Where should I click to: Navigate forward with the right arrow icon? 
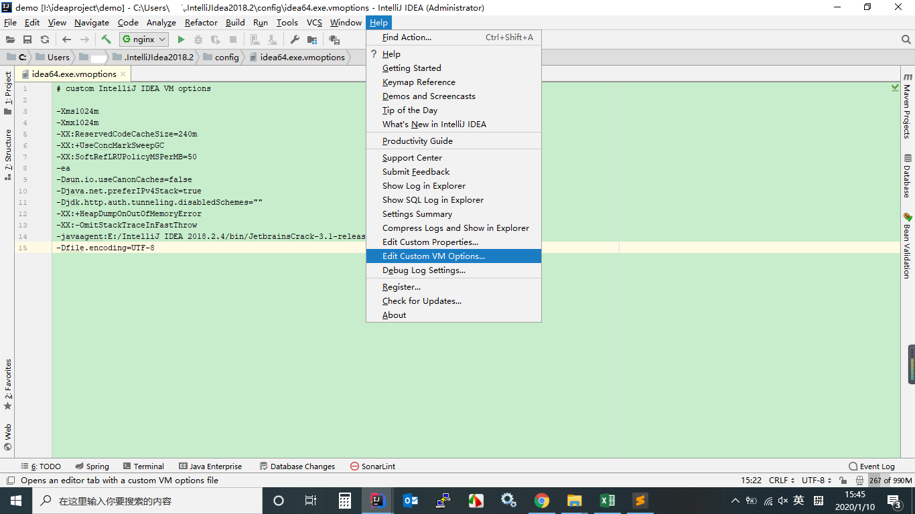pos(84,39)
